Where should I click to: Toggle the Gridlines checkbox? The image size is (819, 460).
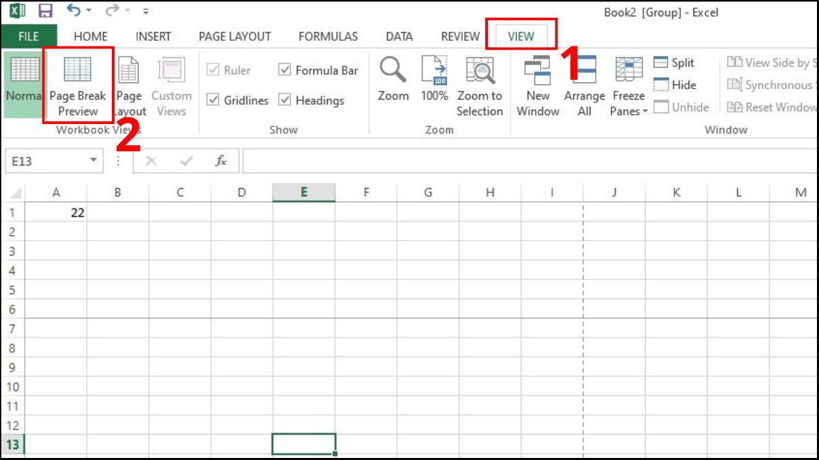238,100
